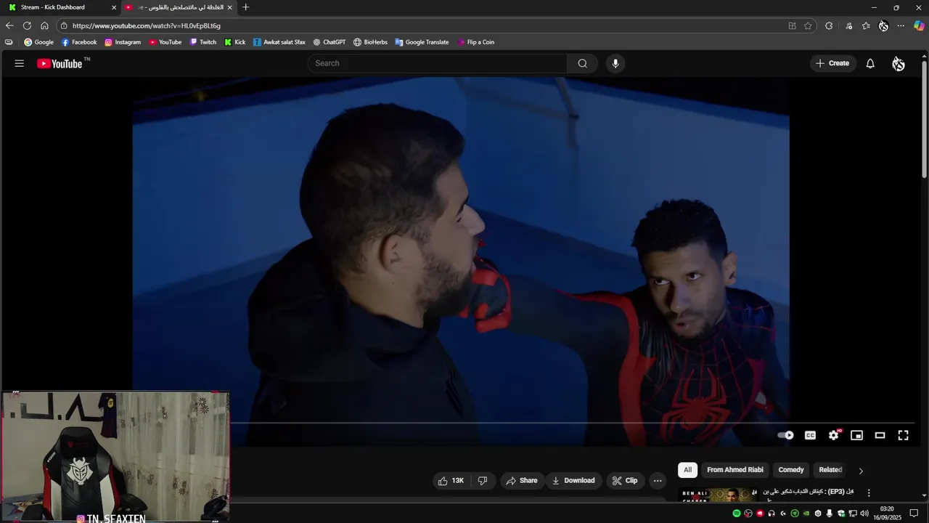Image resolution: width=929 pixels, height=523 pixels.
Task: Toggle autoplay switch in video player
Action: [x=785, y=435]
